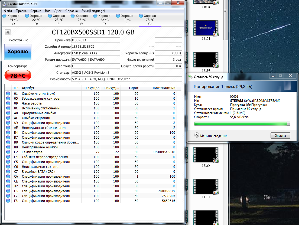299x225 pixels.
Task: Click the ID column header
Action: 16,88
